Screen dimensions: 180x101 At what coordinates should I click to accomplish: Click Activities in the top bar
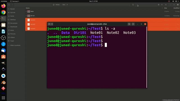pyautogui.click(x=4, y=1)
